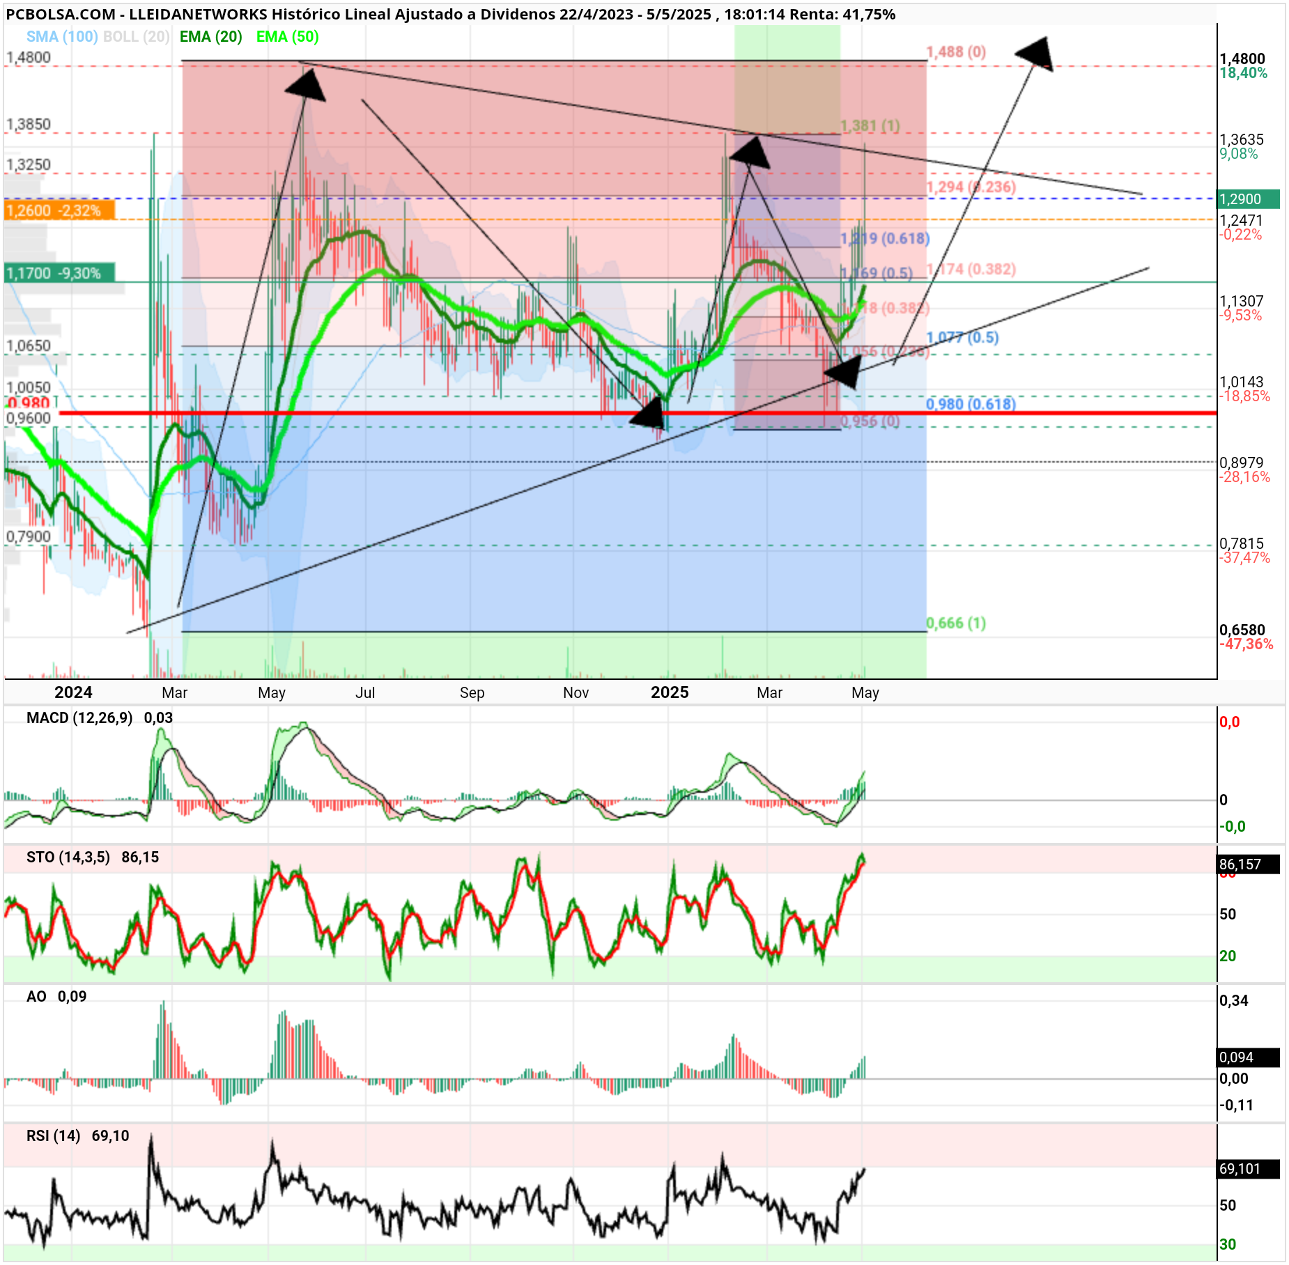
Task: Click the -0,11 AO scale label
Action: (x=1236, y=1105)
